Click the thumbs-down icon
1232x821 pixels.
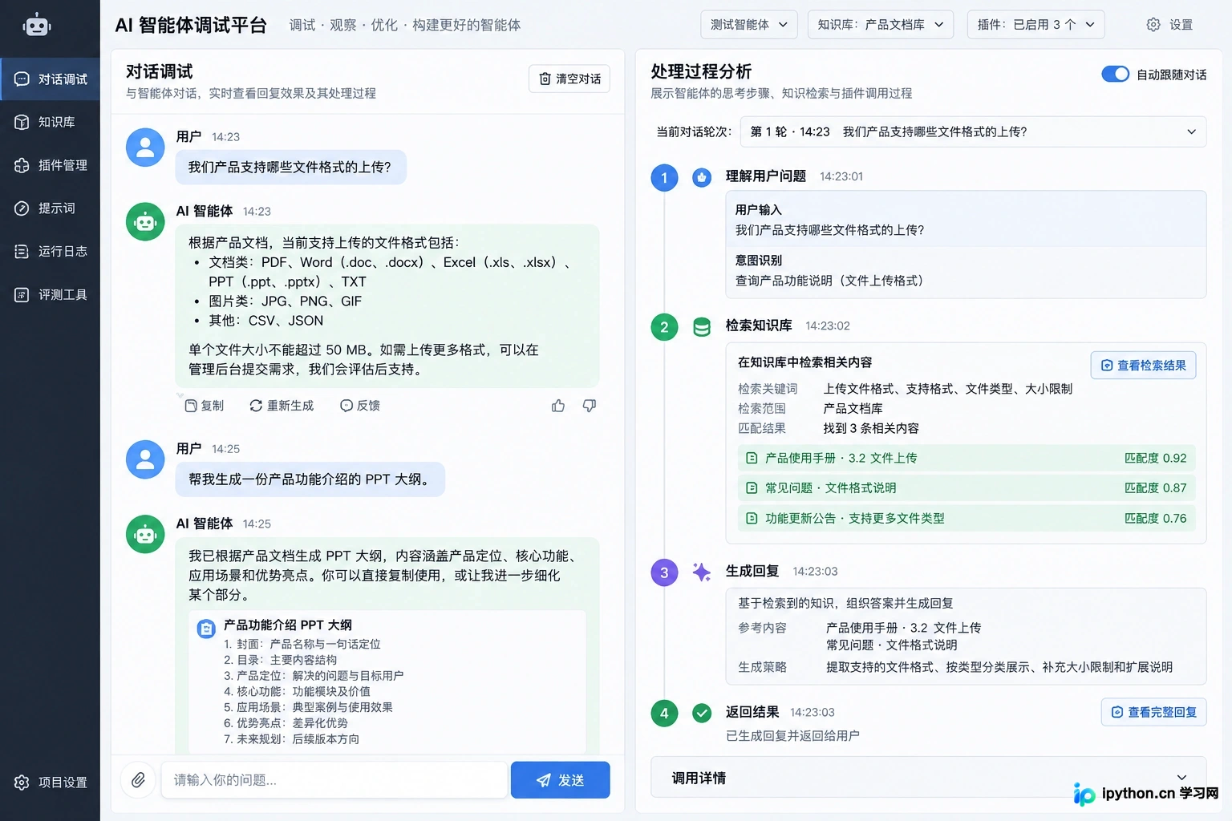coord(590,406)
